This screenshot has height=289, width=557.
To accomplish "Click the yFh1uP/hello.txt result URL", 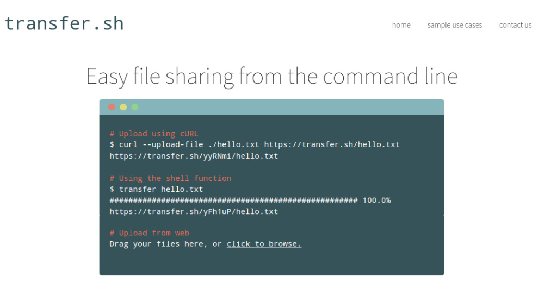I will click(x=194, y=212).
